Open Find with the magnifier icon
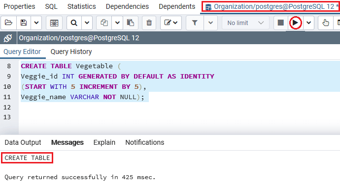The height and width of the screenshot is (186, 340). click(x=74, y=23)
